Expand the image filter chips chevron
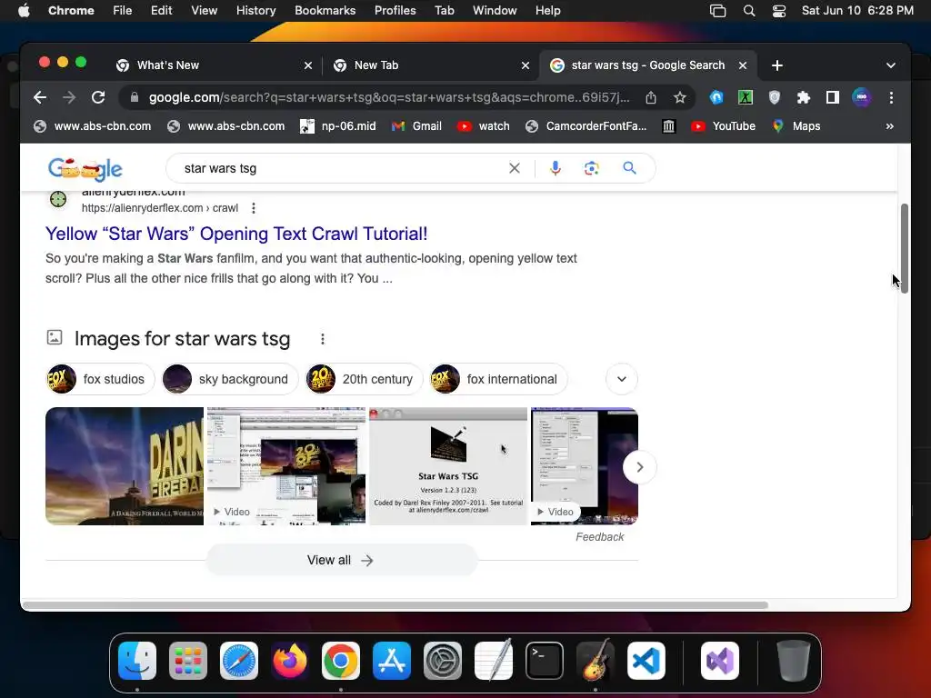 pyautogui.click(x=622, y=379)
